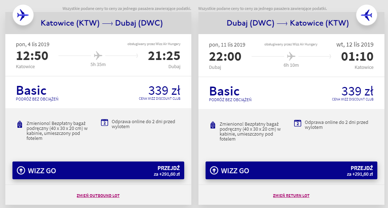Click the Katowice (KTW) → Dubaj (DWC) route header
Viewport: 388px width, 208px height.
(x=102, y=23)
